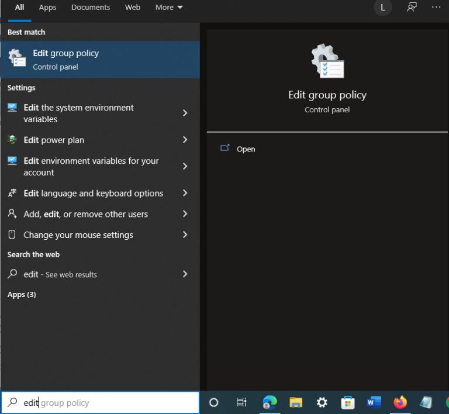Click the search input containing edit
Screen dimensions: 449x414
[100, 402]
